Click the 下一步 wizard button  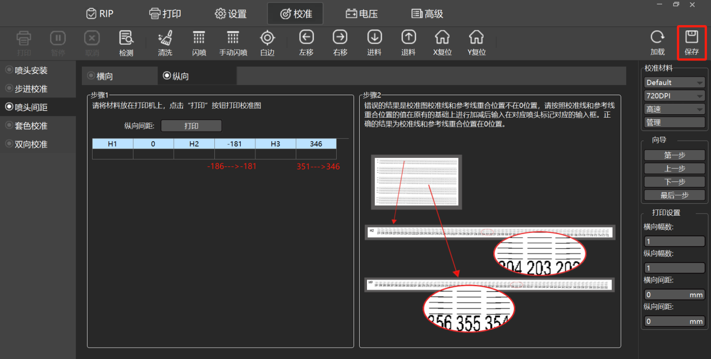point(675,182)
